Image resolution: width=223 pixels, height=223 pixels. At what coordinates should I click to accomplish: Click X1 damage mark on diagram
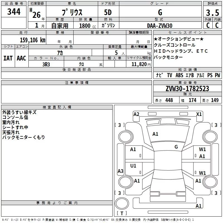pyautogui.click(x=199, y=114)
